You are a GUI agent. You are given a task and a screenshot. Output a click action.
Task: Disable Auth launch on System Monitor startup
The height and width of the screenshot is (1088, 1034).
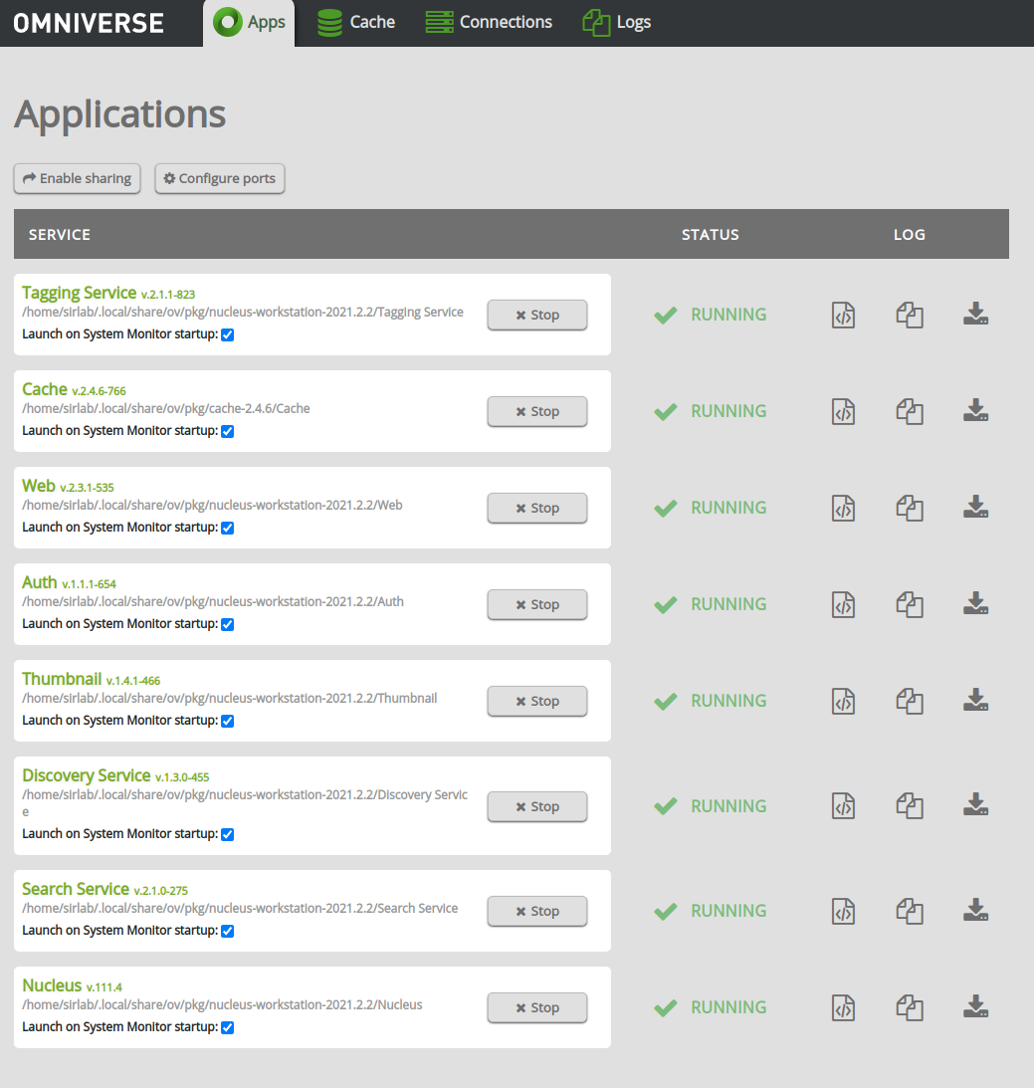coord(227,624)
